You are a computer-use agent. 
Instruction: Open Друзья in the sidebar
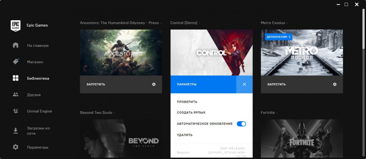(34, 95)
